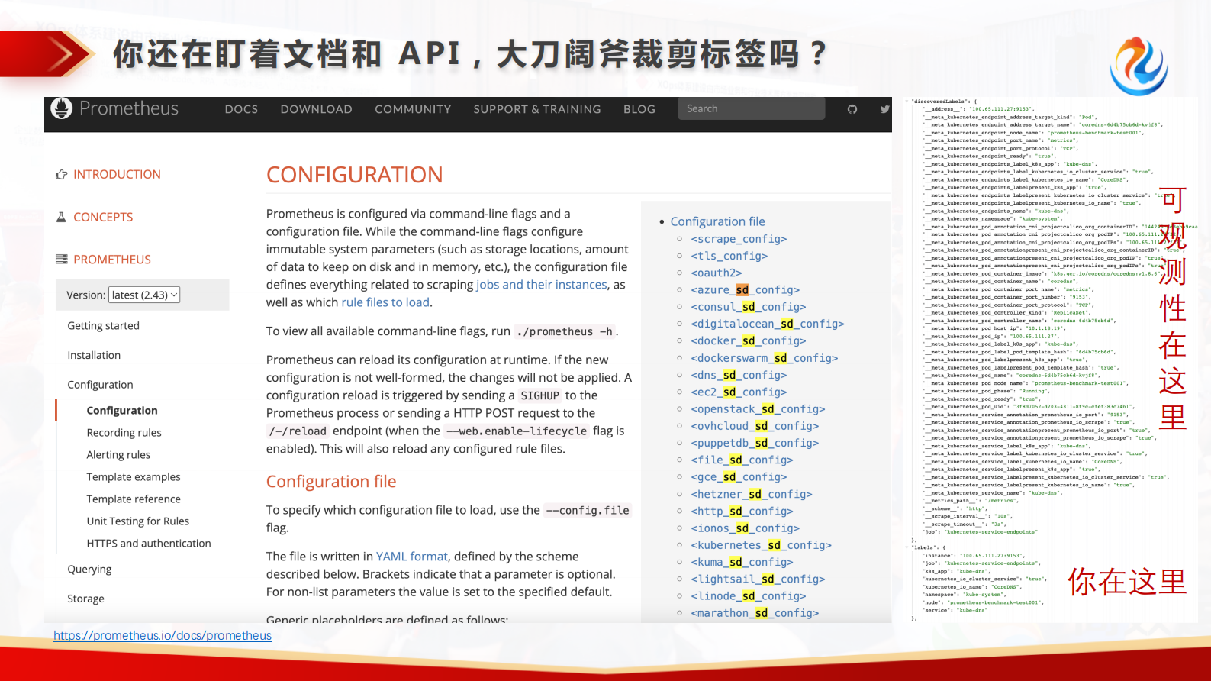Open Template reference page
The height and width of the screenshot is (681, 1211).
(x=134, y=499)
